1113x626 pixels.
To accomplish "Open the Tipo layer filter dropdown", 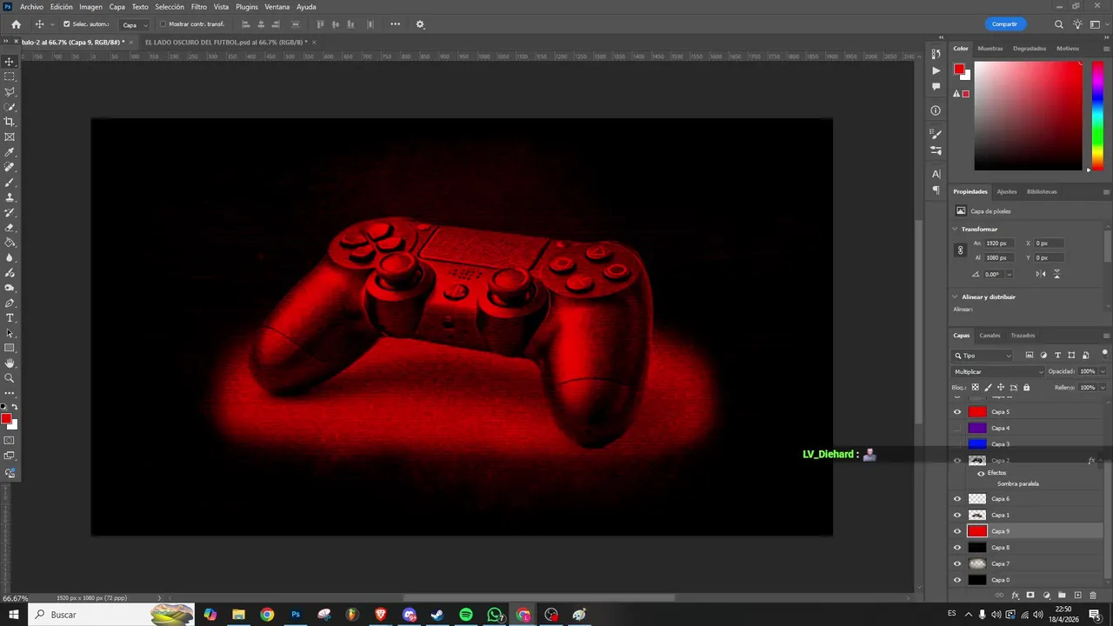I will 983,356.
